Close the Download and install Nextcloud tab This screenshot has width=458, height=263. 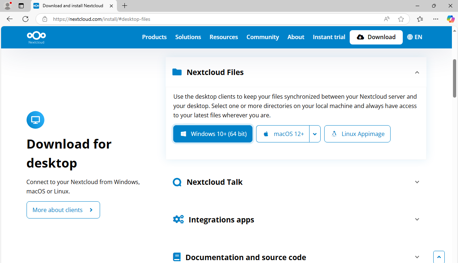point(111,6)
